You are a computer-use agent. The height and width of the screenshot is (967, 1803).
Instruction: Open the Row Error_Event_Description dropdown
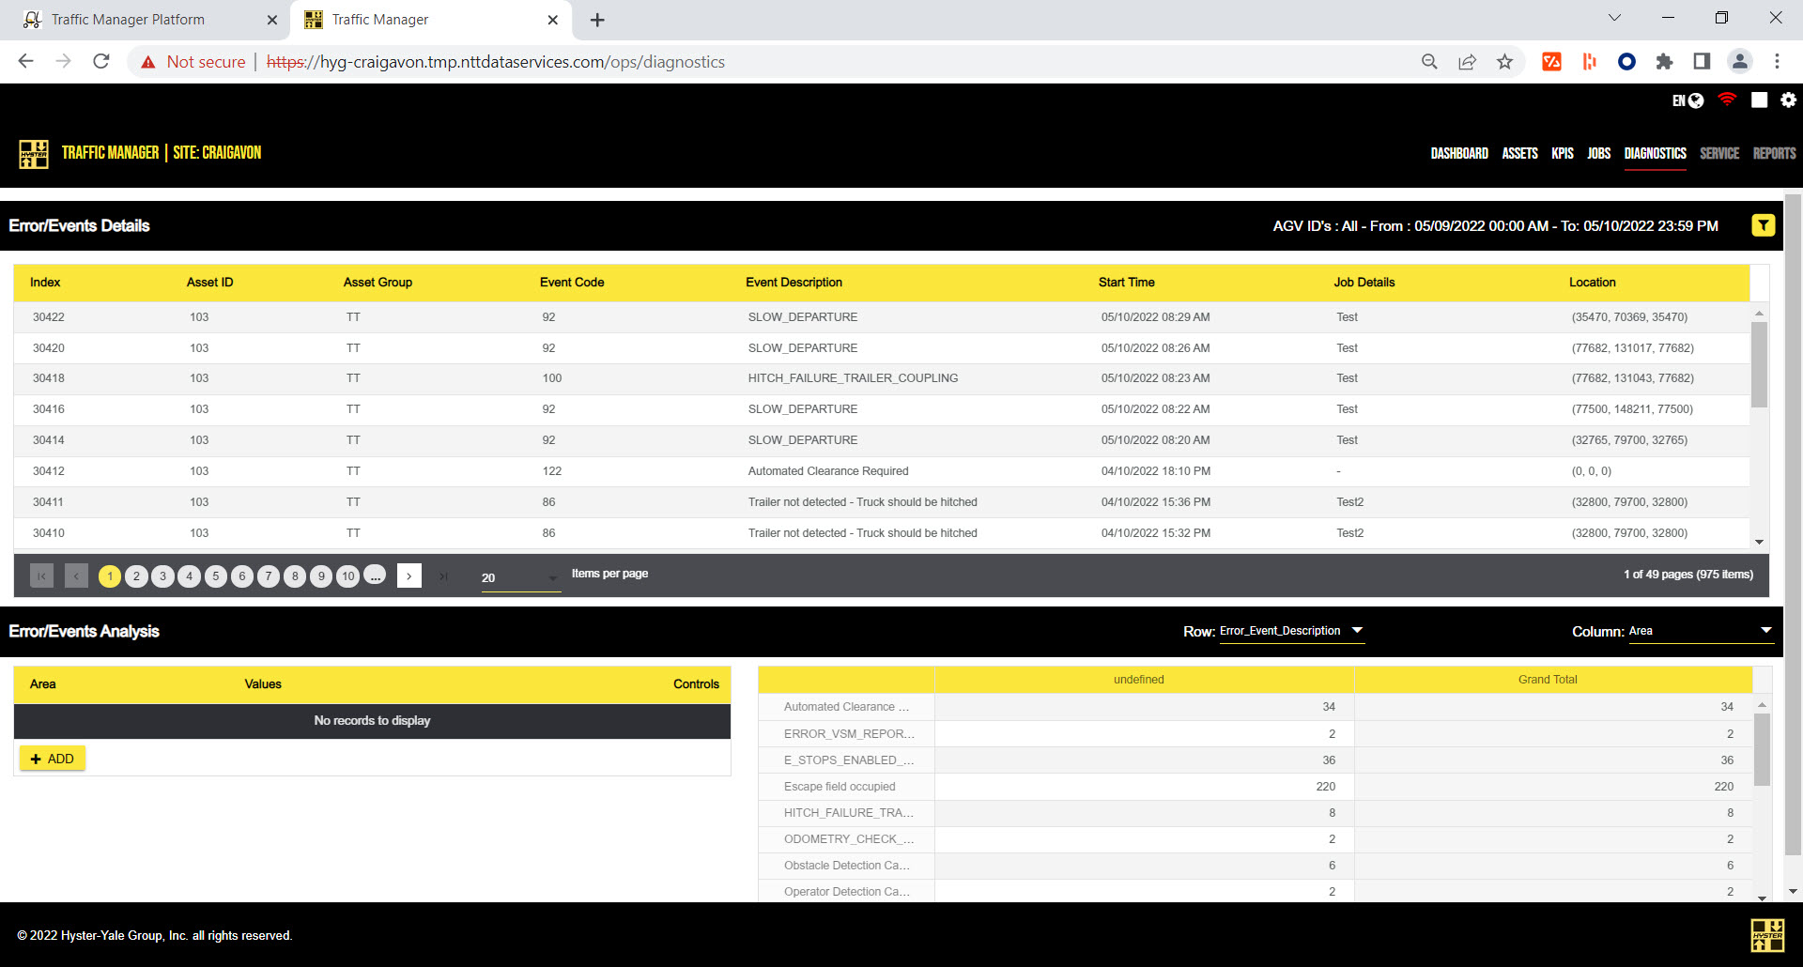(1291, 631)
